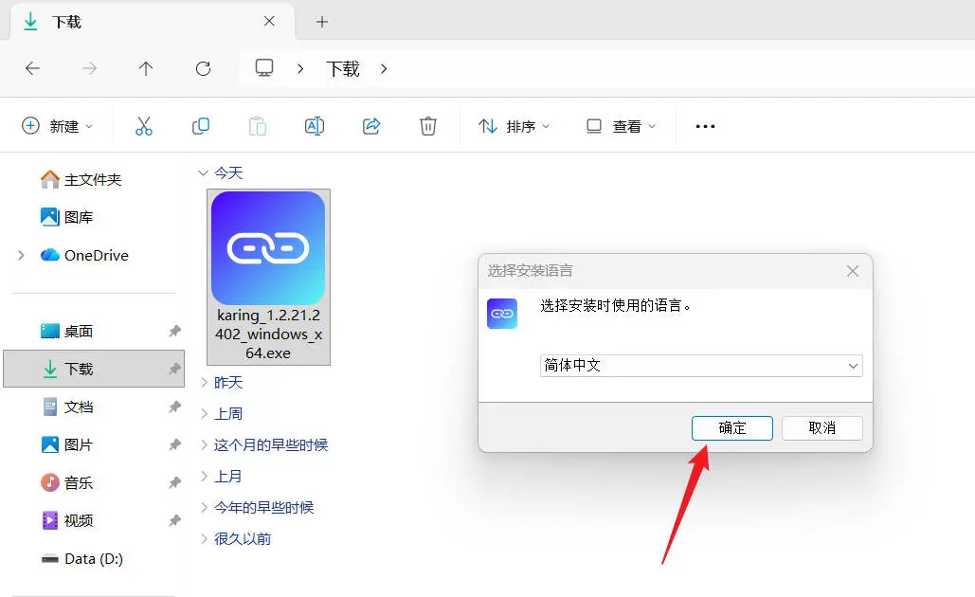975x597 pixels.
Task: Expand the 很久以前 group
Action: click(x=204, y=538)
